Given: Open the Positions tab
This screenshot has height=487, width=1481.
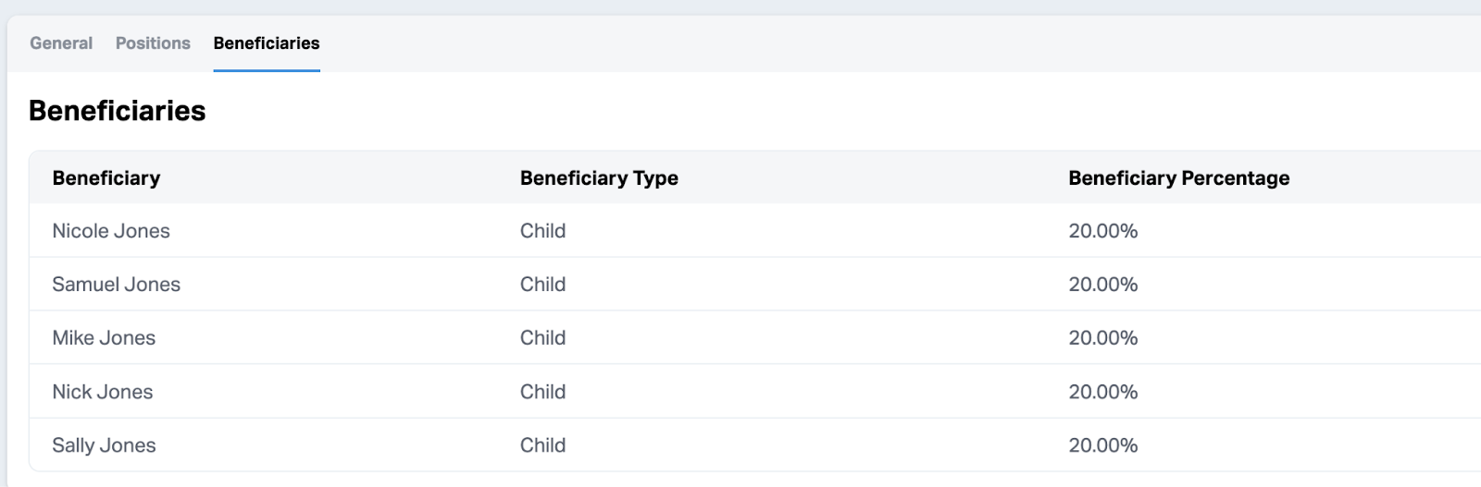Looking at the screenshot, I should 153,43.
